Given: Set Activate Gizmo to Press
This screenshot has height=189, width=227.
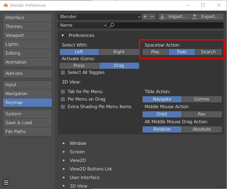Looking at the screenshot, I should (79, 66).
